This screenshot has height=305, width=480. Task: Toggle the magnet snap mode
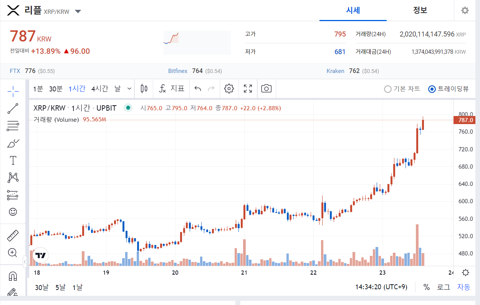pyautogui.click(x=13, y=276)
